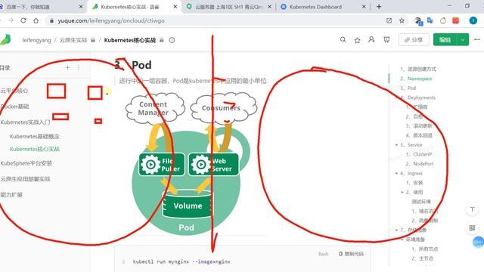
Task: Reload the page with the refresh icon
Action: tap(23, 20)
